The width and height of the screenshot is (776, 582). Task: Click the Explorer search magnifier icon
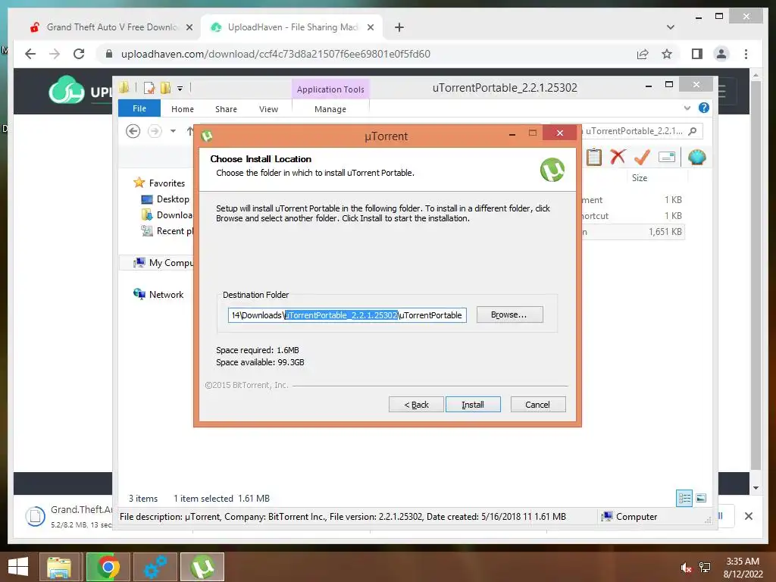tap(693, 131)
